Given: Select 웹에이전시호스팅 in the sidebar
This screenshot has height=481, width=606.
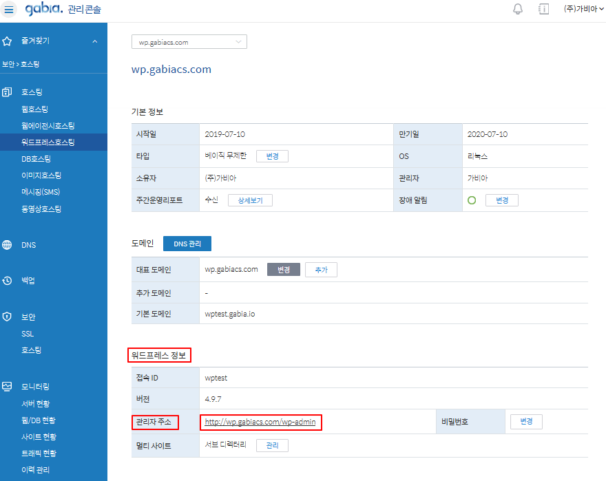Looking at the screenshot, I should point(48,126).
